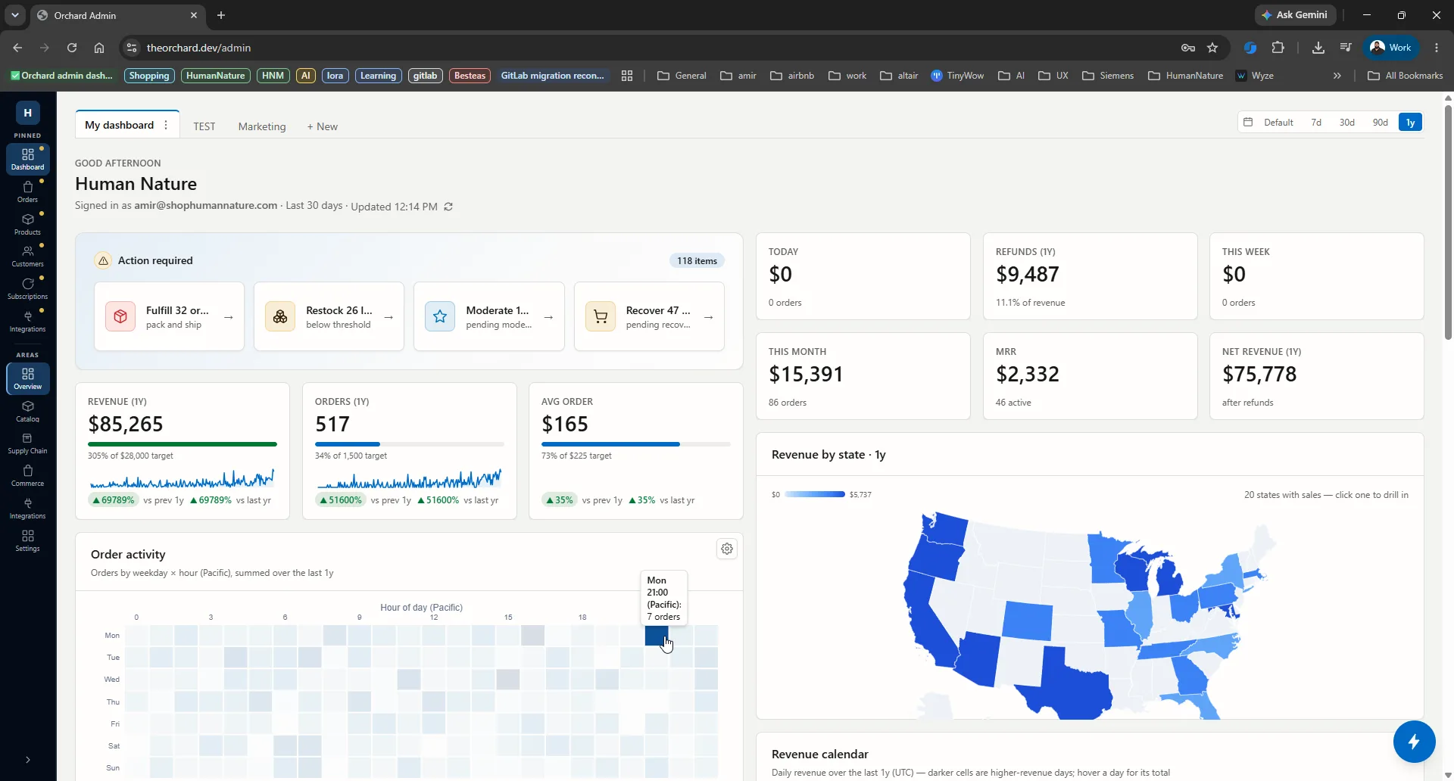
Task: Open Products in the pinned sidebar
Action: pos(28,224)
